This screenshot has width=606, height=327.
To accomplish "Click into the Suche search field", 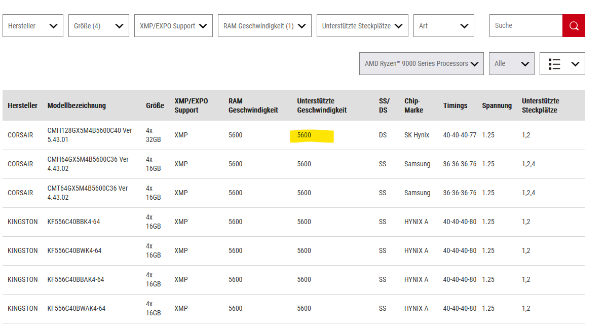I will pyautogui.click(x=525, y=26).
